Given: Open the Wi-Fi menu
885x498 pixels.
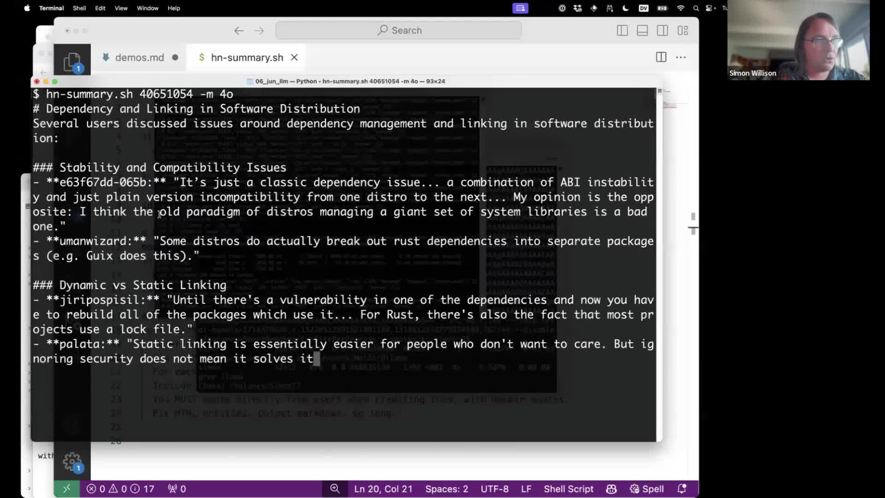Looking at the screenshot, I should pyautogui.click(x=680, y=8).
